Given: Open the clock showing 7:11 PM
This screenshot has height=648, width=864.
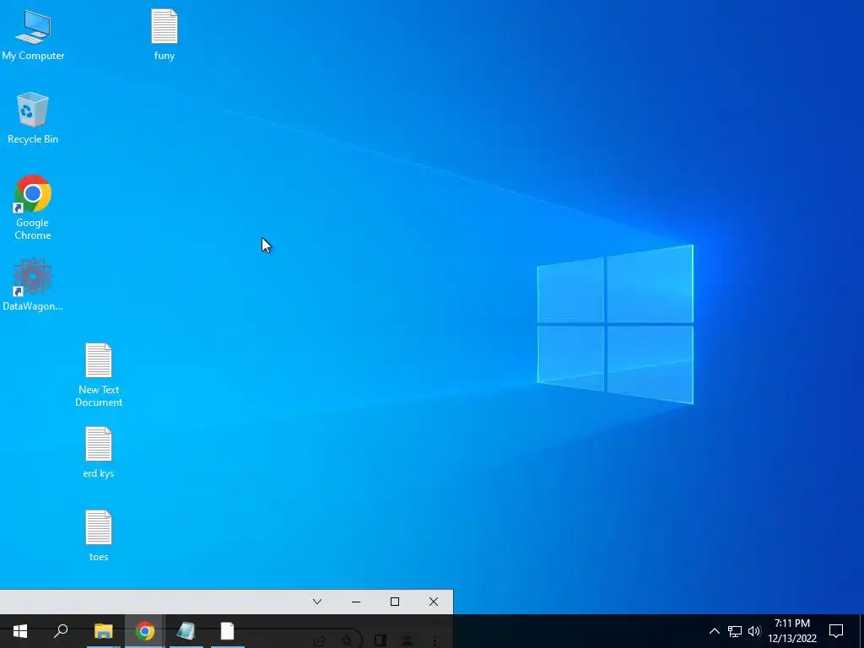Looking at the screenshot, I should tap(792, 631).
